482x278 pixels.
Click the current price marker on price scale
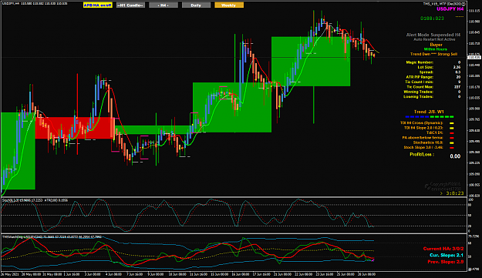tap(474, 58)
